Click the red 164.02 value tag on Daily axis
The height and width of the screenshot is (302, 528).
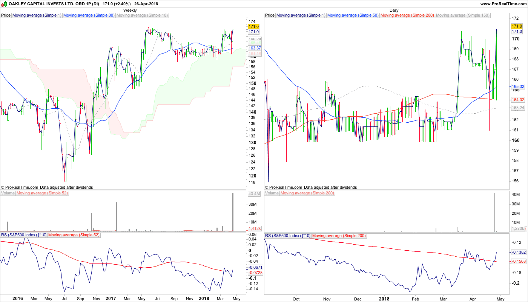coord(517,100)
